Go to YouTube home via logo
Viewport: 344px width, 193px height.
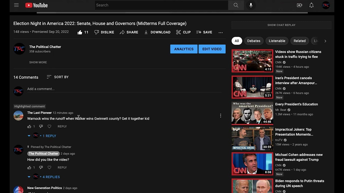pos(37,5)
